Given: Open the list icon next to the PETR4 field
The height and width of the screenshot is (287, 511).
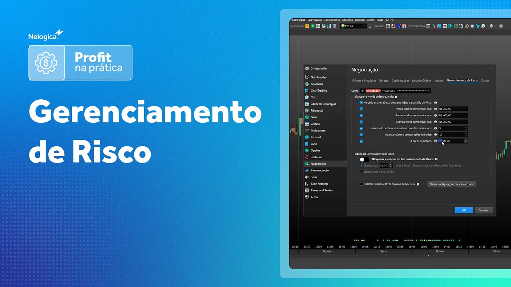Looking at the screenshot, I should pyautogui.click(x=369, y=26).
